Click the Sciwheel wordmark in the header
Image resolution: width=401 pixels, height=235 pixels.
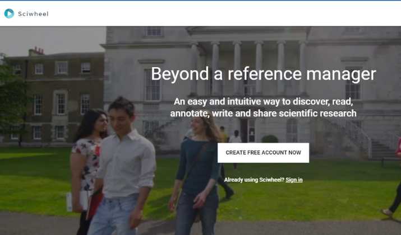(x=33, y=14)
